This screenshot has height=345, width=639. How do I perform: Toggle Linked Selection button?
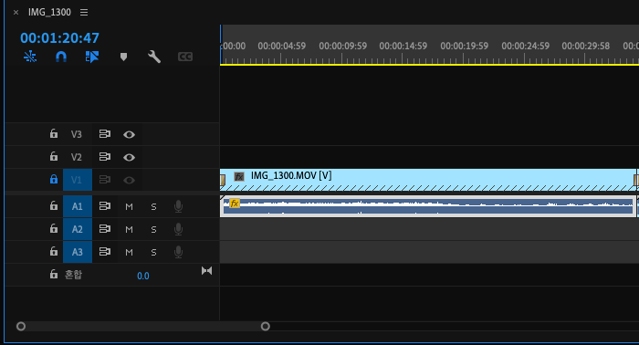pos(92,57)
